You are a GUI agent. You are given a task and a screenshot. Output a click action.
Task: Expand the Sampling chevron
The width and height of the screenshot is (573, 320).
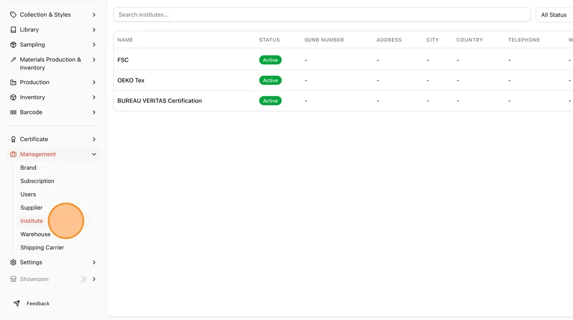click(94, 44)
